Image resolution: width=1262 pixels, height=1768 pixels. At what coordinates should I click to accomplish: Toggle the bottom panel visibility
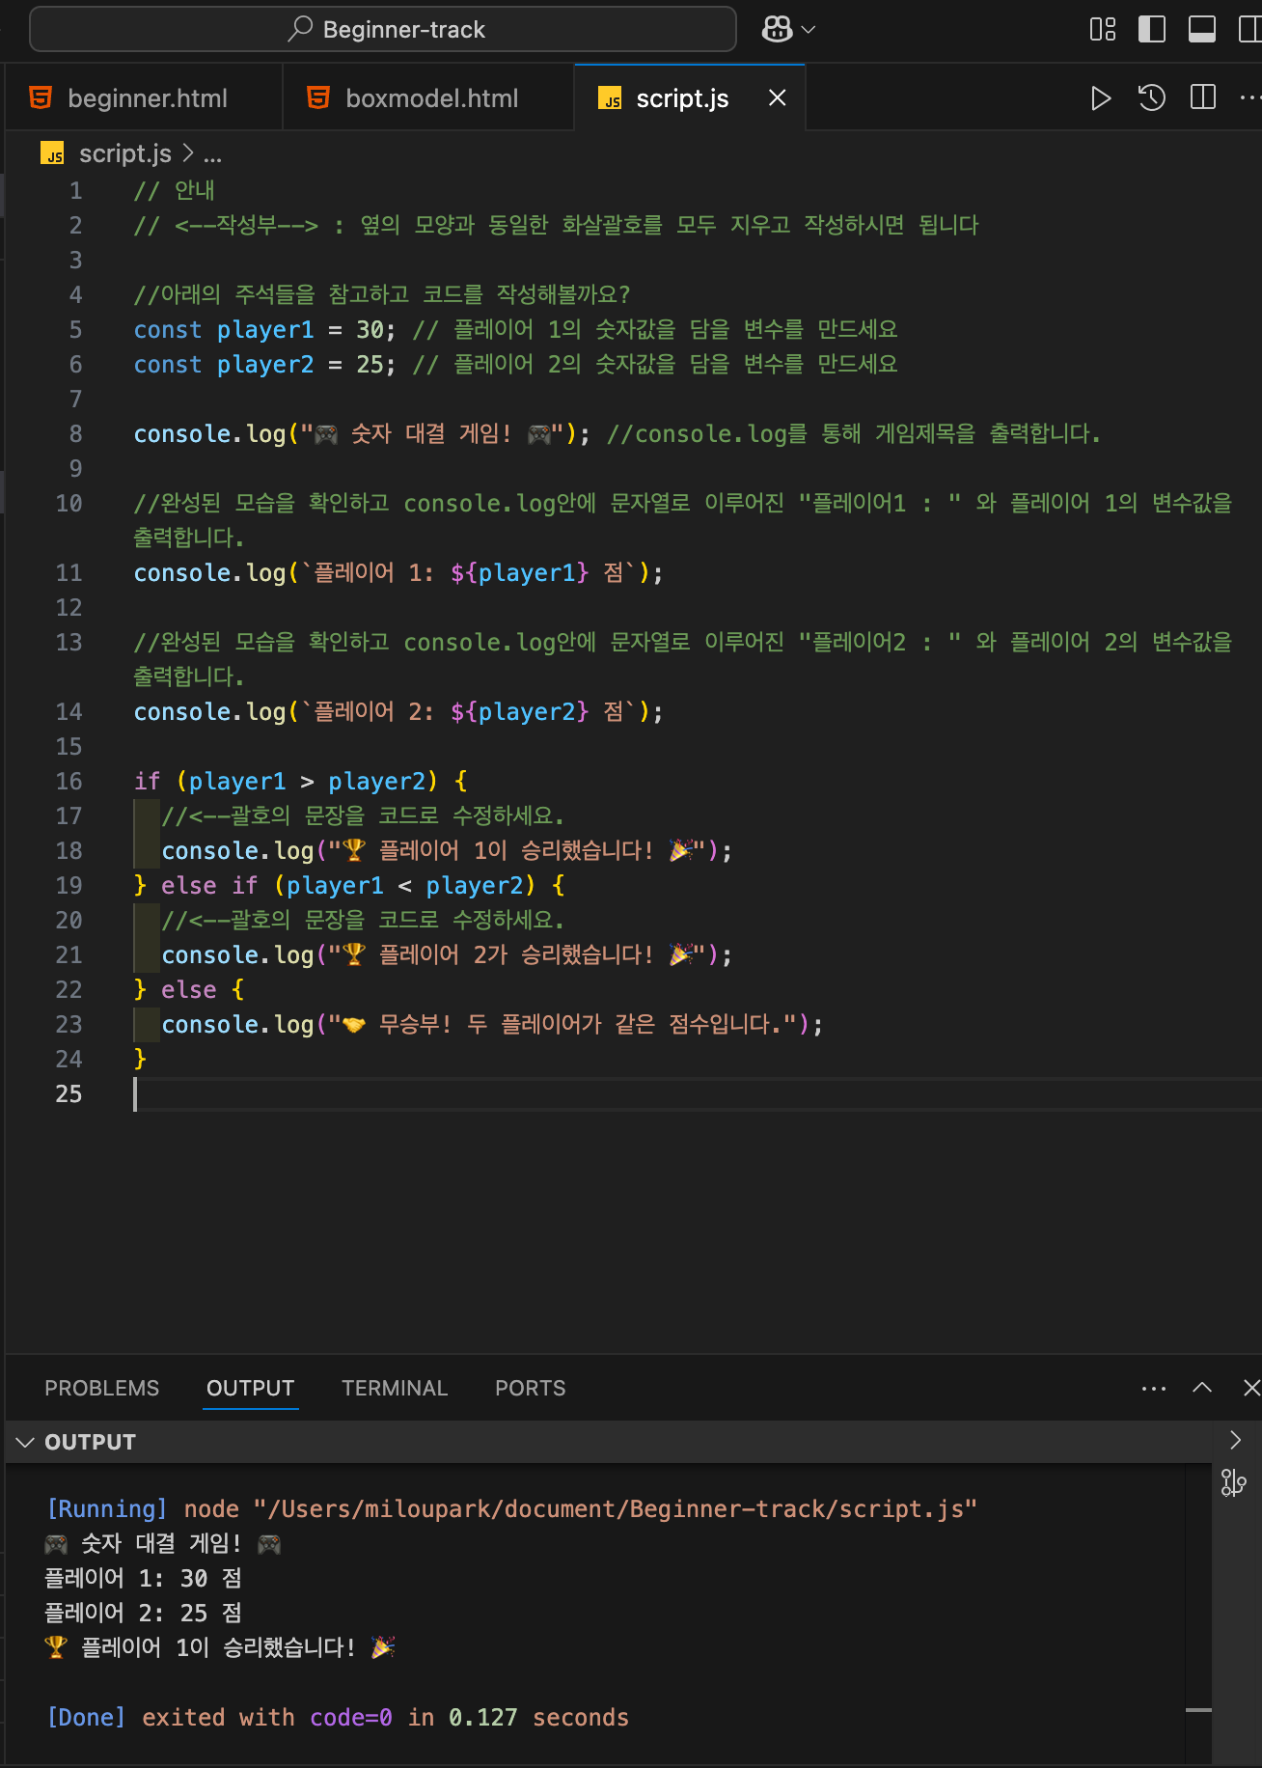pos(1201,30)
